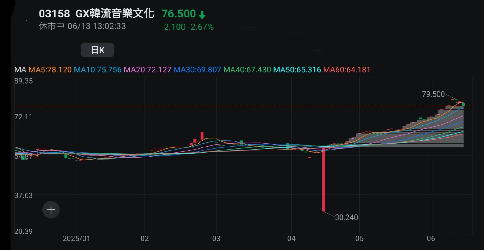Viewport: 484px width, 250px height.
Task: Select MA20:72.127 indicator value
Action: click(148, 70)
